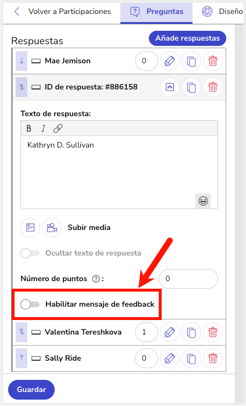
Task: Delete answer ID #886158
Action: tap(213, 87)
